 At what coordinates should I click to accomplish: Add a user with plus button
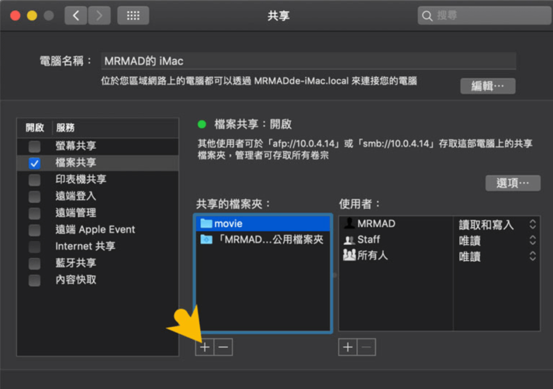pos(348,347)
